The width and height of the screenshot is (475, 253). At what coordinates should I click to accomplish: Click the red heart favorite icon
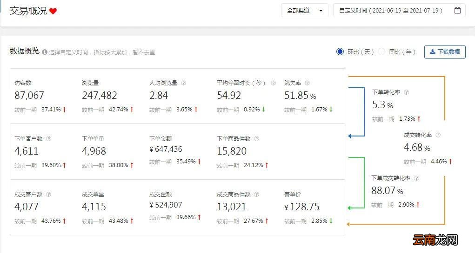pos(53,11)
